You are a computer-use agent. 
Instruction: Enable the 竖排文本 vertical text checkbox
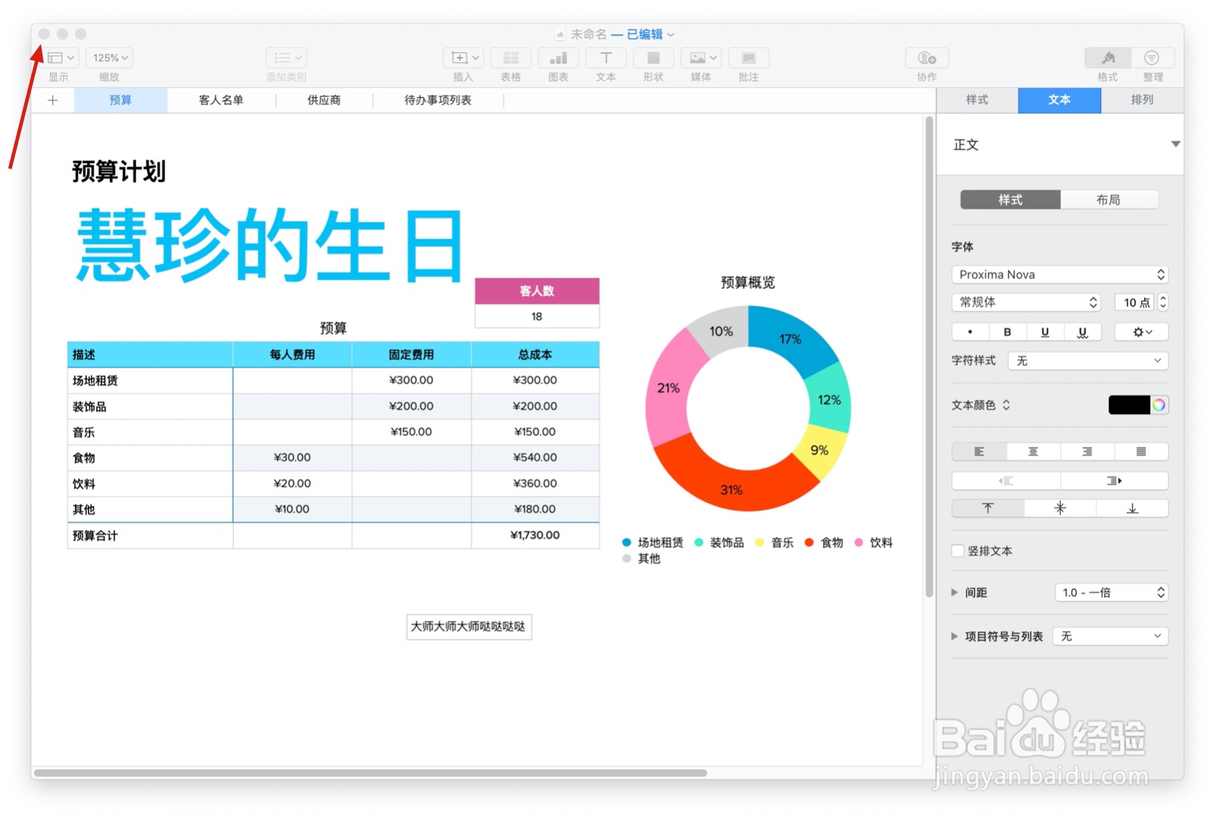point(958,551)
